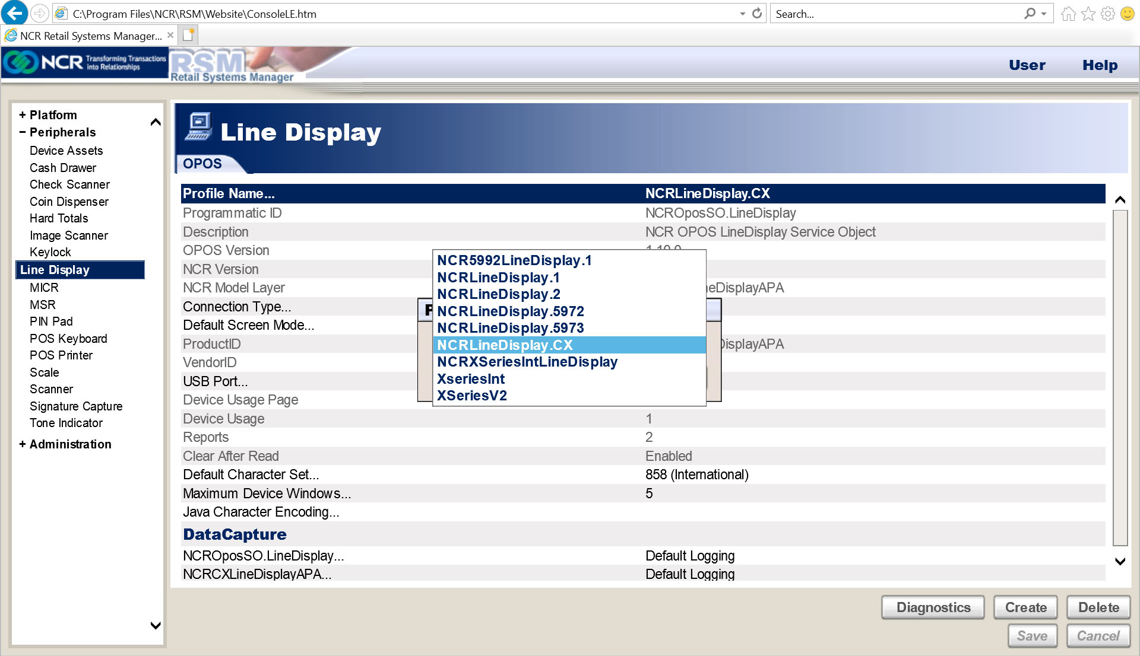The image size is (1140, 656).
Task: Open the Internet Explorer Tools gear
Action: pyautogui.click(x=1109, y=13)
